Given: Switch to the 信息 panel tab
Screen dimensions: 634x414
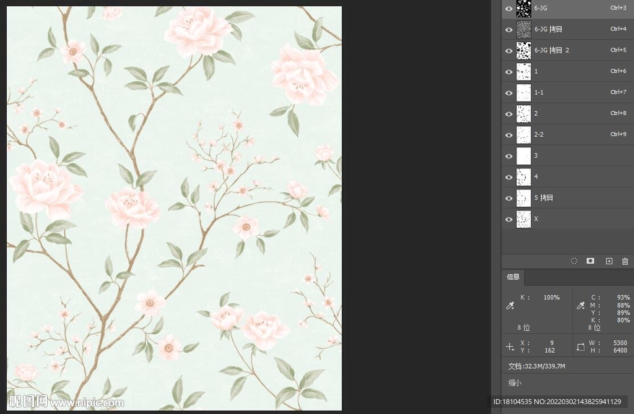Looking at the screenshot, I should tap(513, 277).
